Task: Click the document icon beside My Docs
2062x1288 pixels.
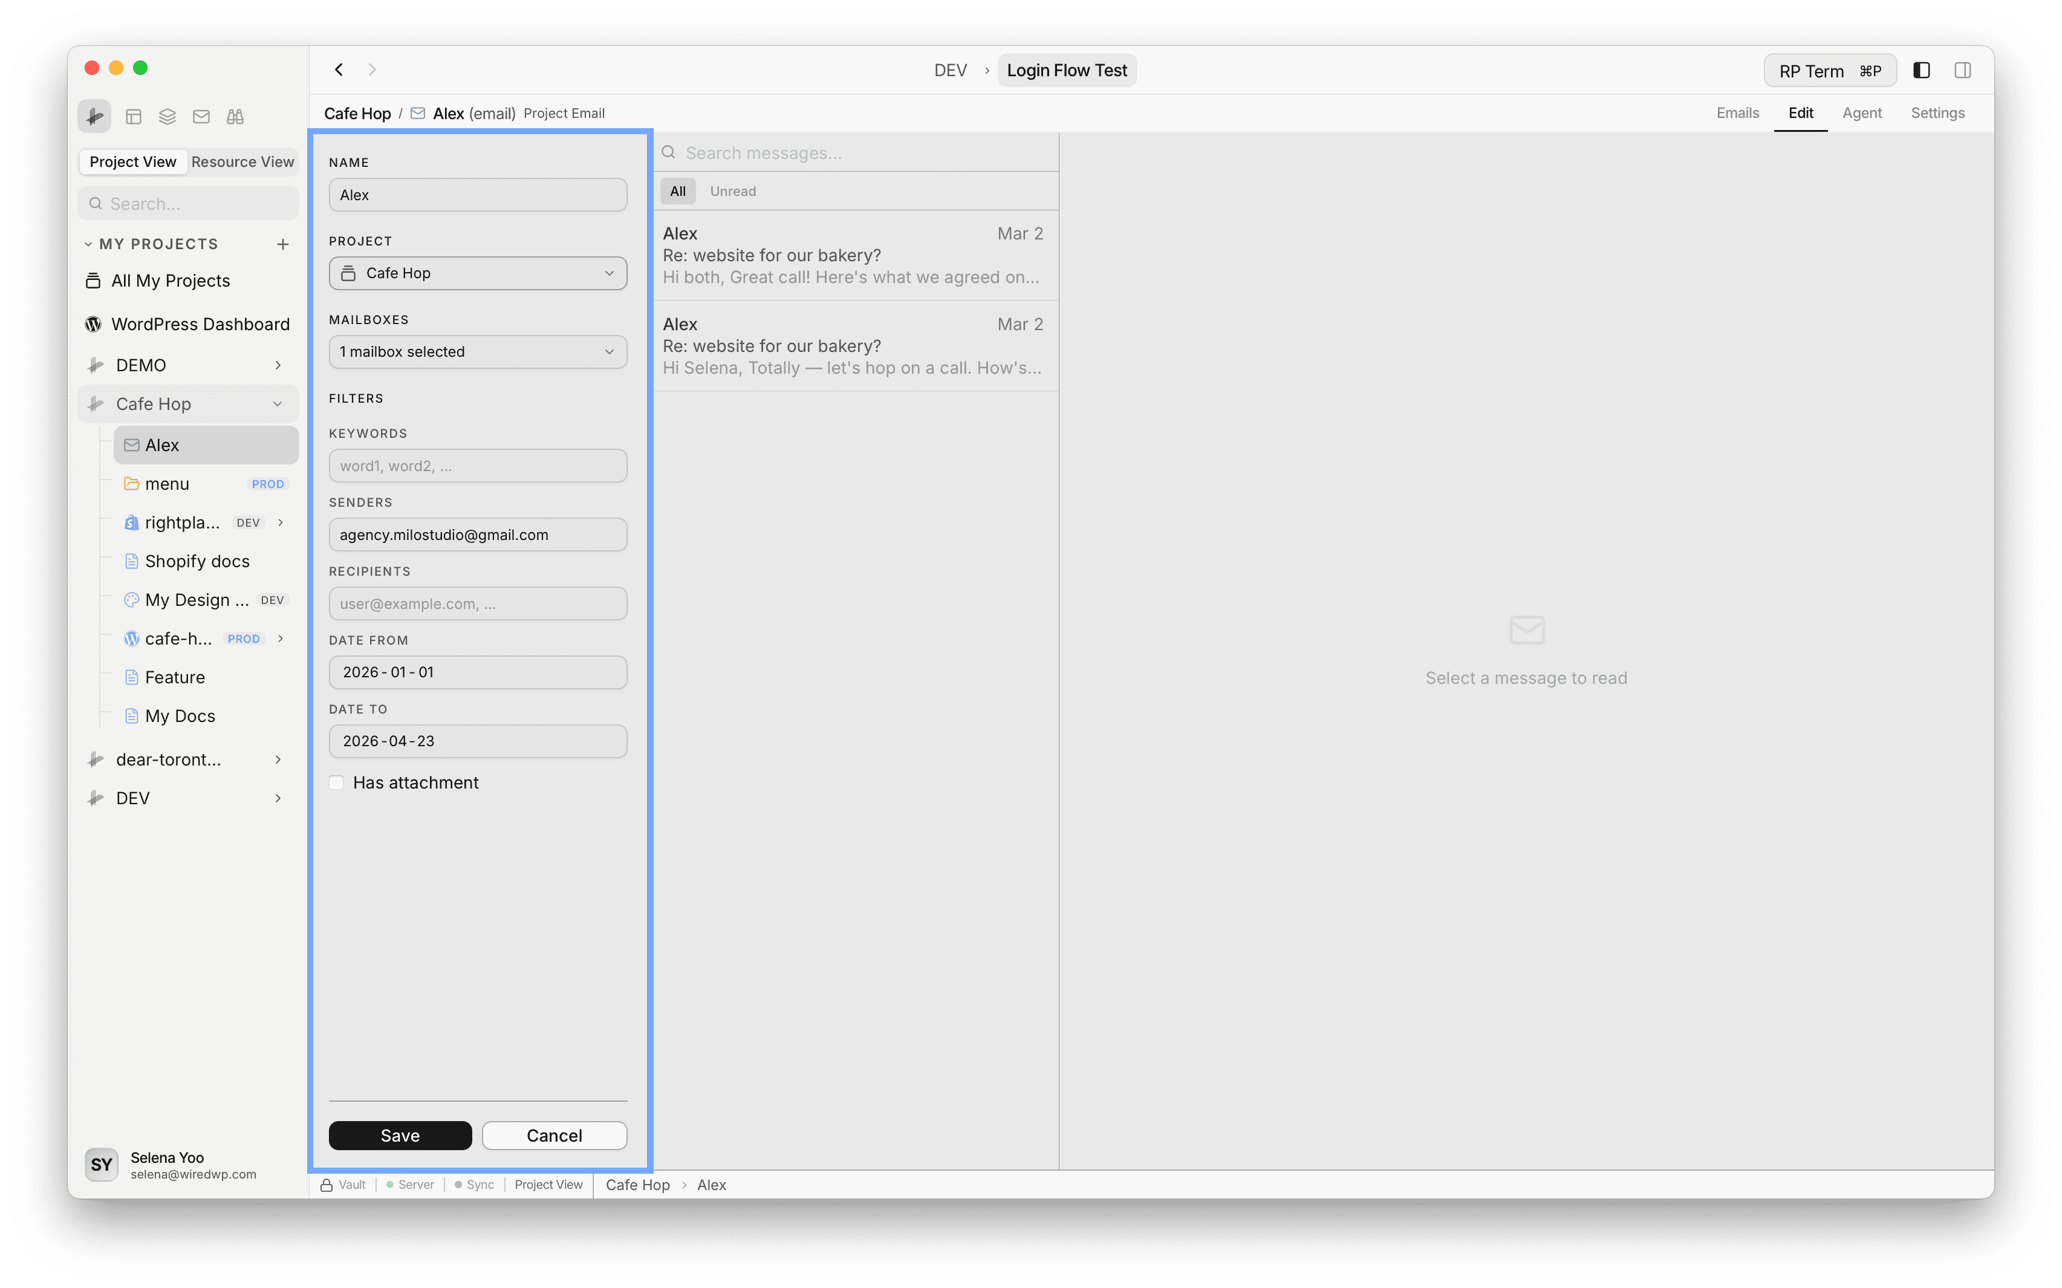Action: (132, 715)
